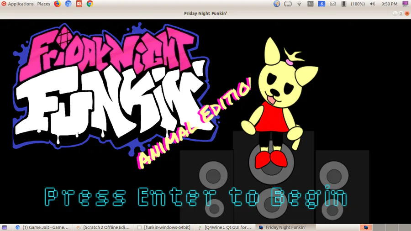
Task: Open the orange office app launcher
Action: tap(79, 4)
